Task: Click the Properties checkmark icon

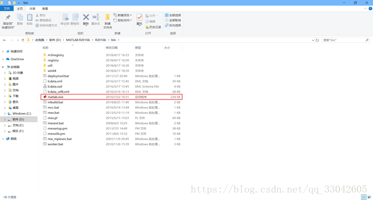Action: (139, 18)
